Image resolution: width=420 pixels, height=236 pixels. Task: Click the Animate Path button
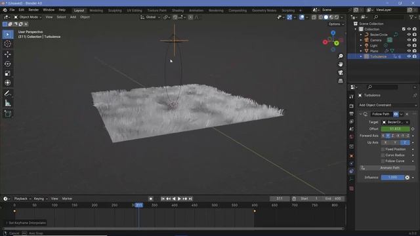[x=388, y=168]
